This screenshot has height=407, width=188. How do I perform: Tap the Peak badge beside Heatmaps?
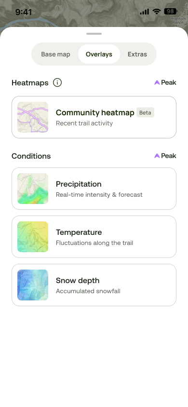[165, 82]
